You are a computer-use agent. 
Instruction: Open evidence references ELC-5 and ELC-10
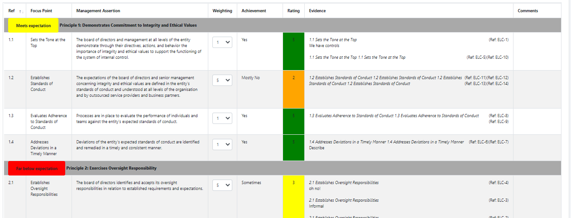488,57
